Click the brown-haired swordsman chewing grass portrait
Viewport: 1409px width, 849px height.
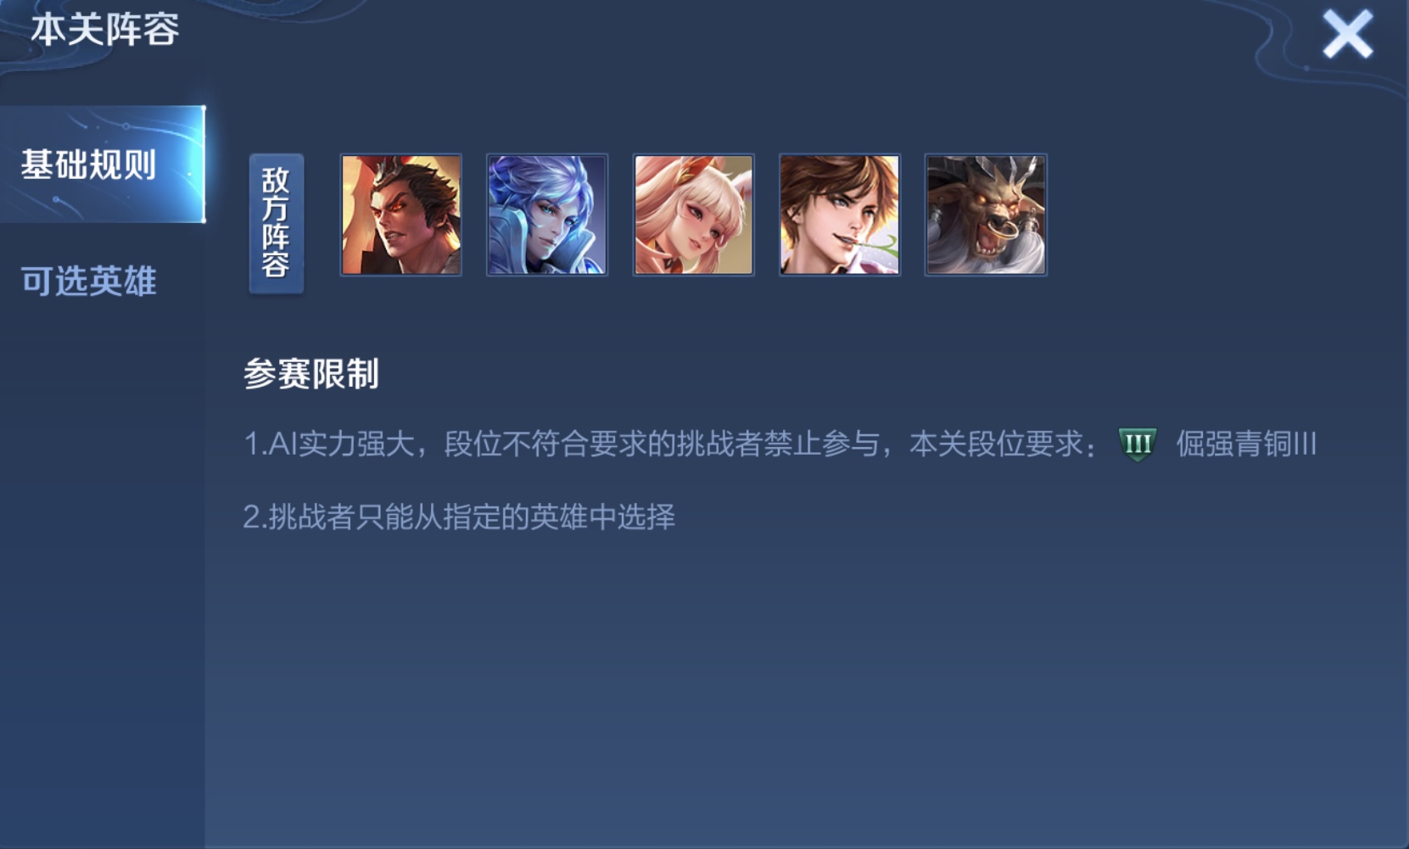point(840,215)
